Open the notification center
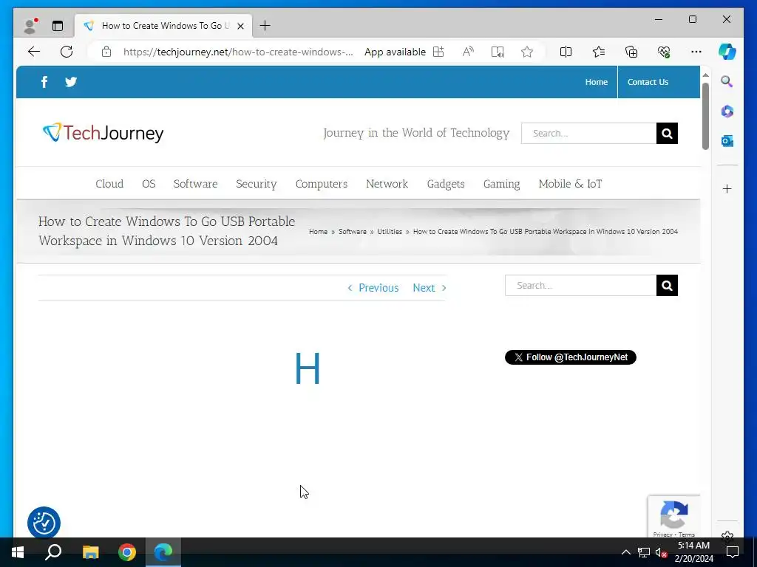 pos(733,552)
